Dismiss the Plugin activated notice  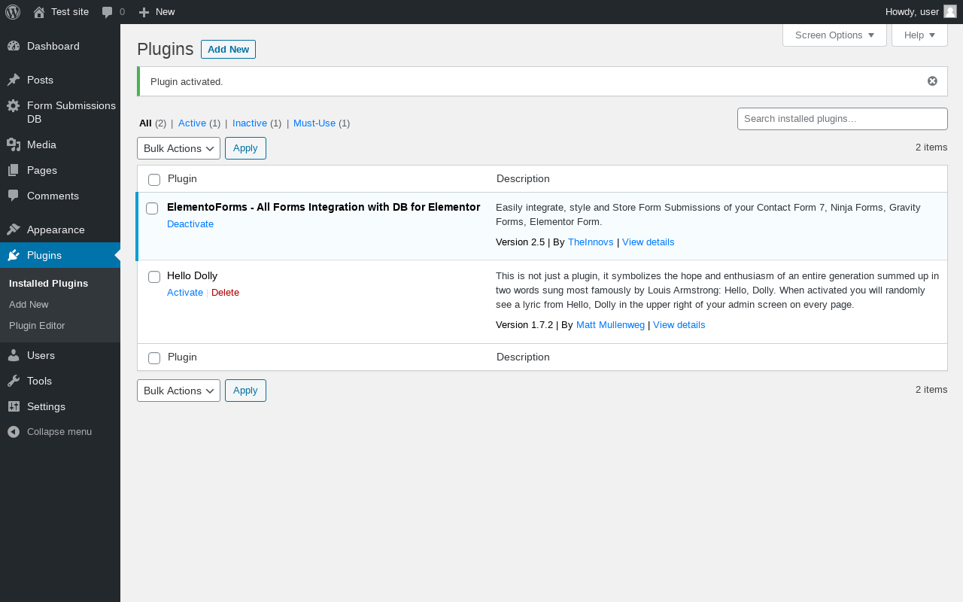(932, 81)
